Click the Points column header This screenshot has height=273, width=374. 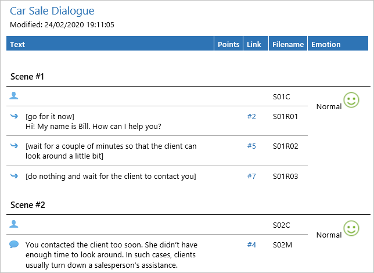coord(228,45)
